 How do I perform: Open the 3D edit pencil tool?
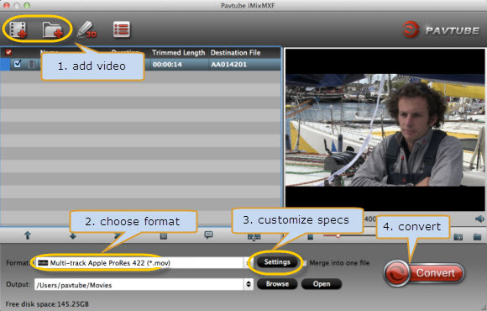point(87,30)
